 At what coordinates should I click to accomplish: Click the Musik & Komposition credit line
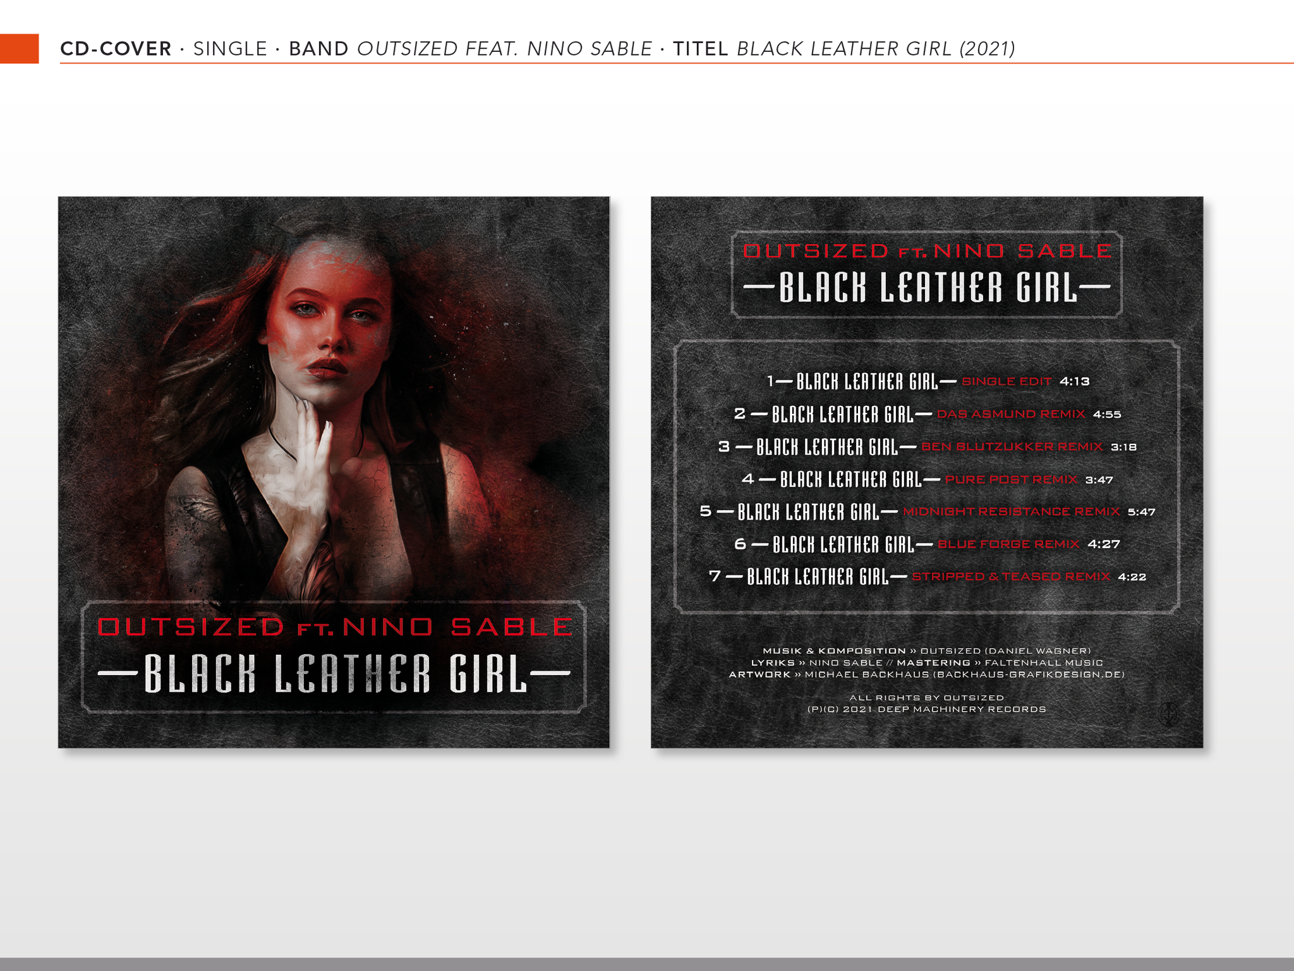(x=926, y=650)
